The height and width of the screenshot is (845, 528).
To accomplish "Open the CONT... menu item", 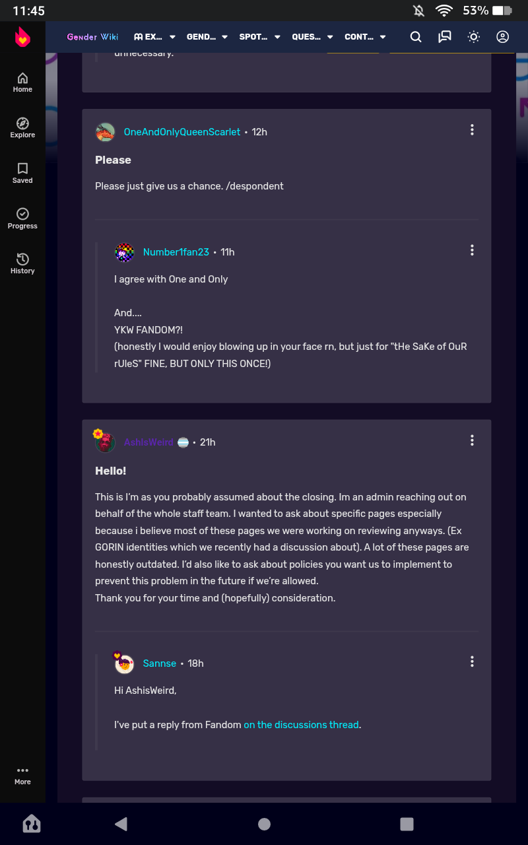I will (x=365, y=37).
